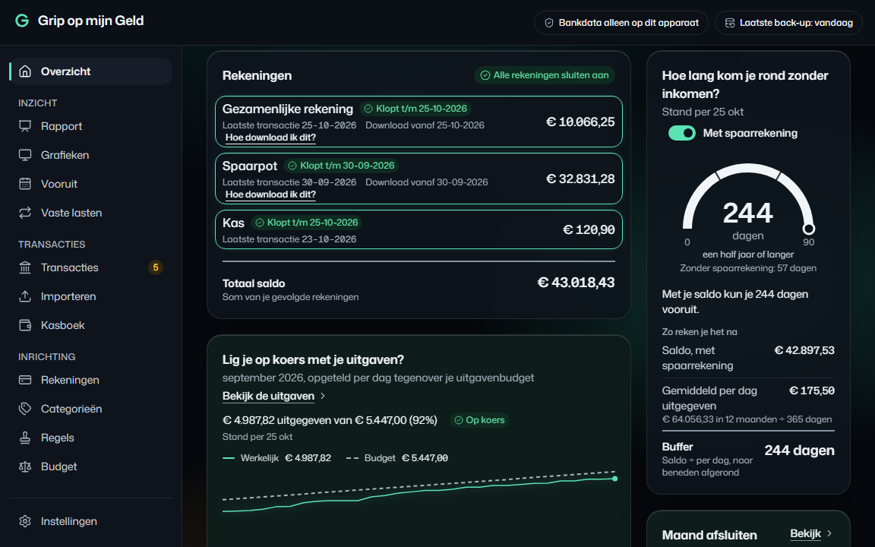Click the Budget scales icon
The height and width of the screenshot is (547, 875).
click(x=25, y=466)
